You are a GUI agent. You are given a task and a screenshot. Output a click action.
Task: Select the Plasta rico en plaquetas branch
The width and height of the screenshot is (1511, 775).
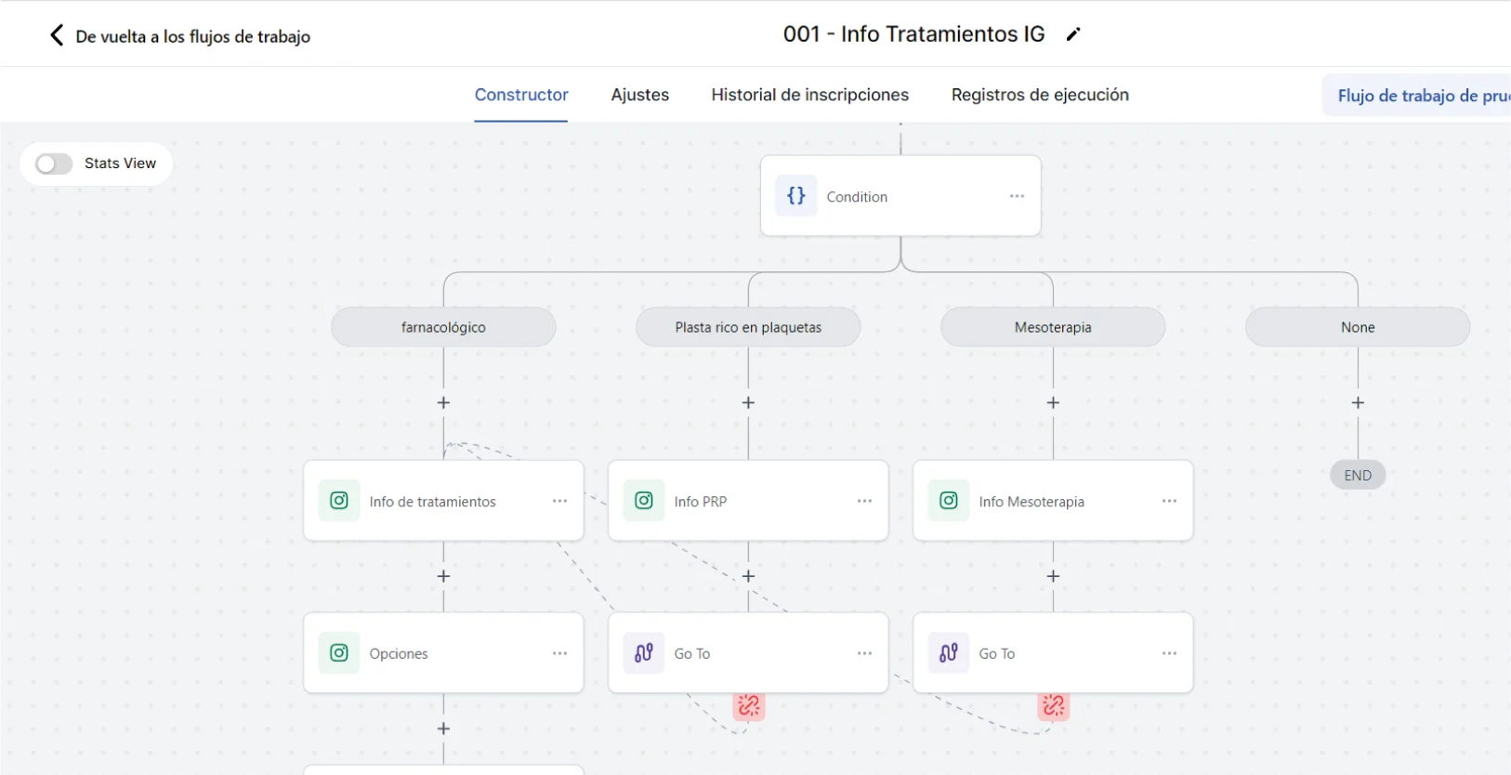click(x=748, y=327)
